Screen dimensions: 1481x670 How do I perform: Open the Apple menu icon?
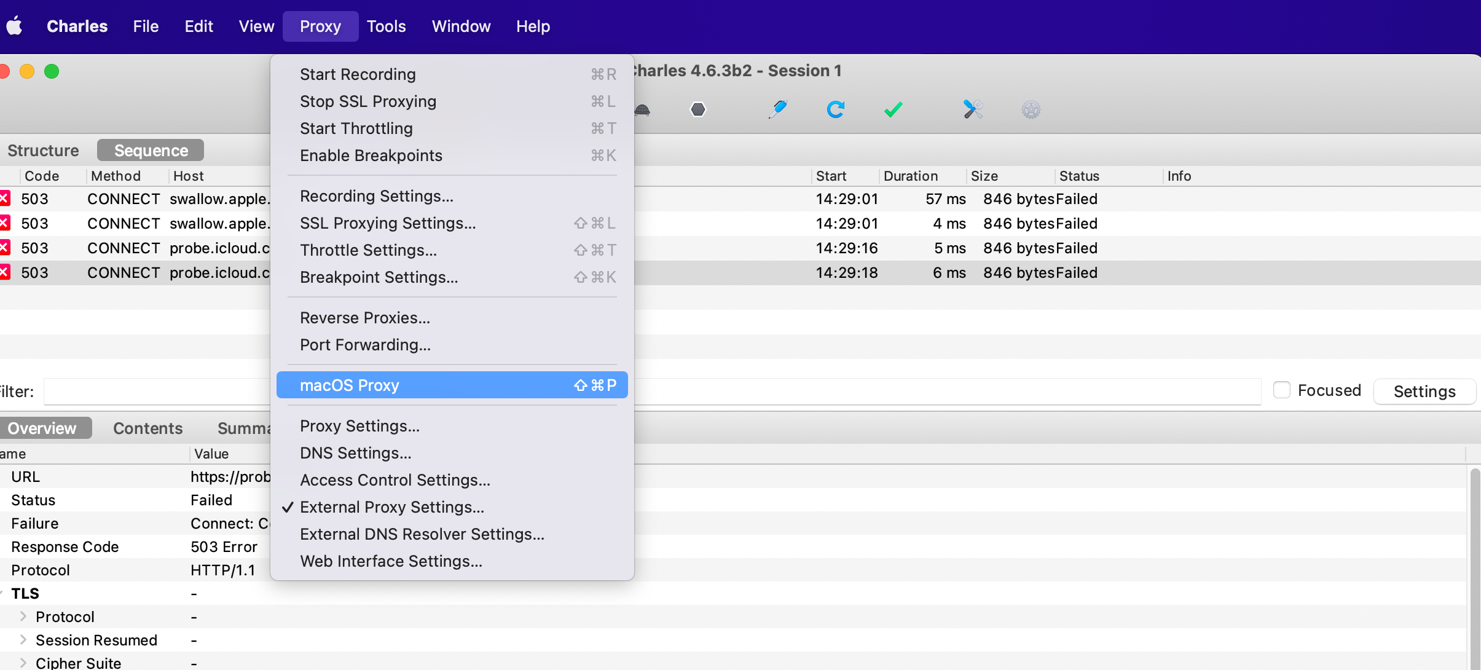point(15,26)
